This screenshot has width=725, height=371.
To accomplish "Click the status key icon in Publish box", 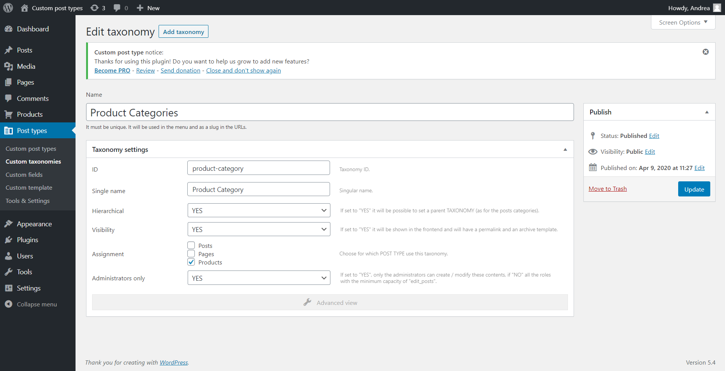I will point(593,136).
